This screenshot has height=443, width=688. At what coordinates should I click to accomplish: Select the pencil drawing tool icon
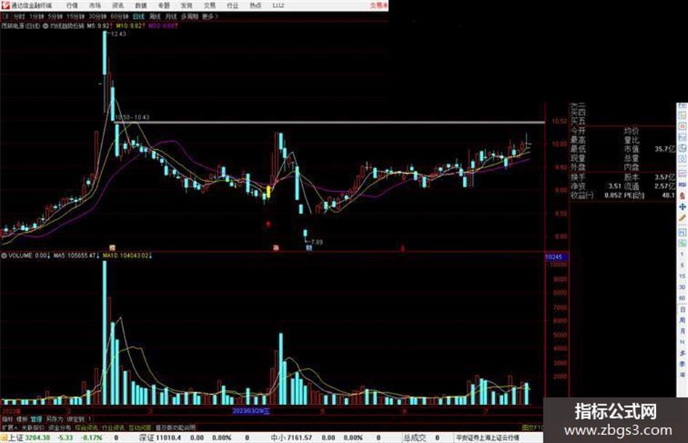pos(682,218)
